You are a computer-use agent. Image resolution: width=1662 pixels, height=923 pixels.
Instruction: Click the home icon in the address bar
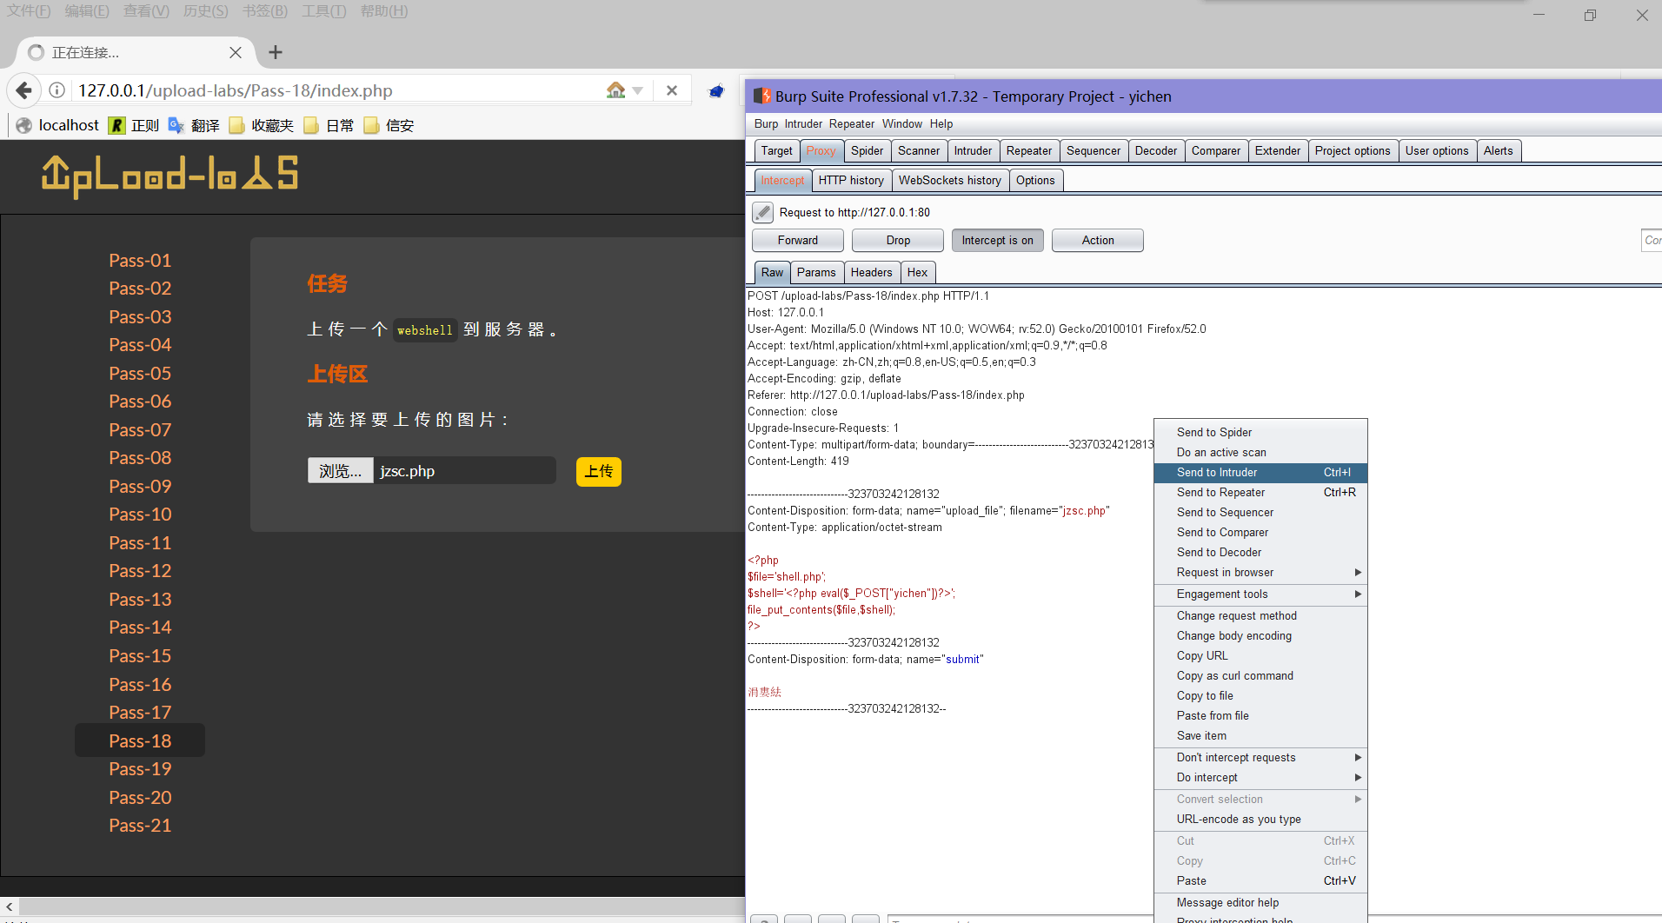616,90
